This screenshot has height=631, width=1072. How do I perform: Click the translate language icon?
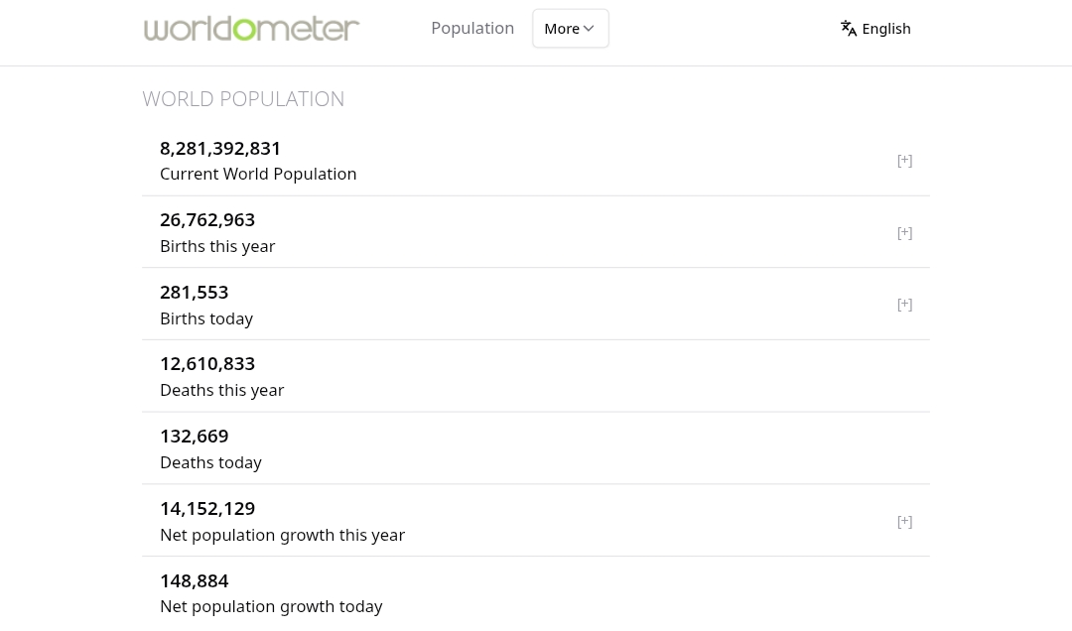coord(849,29)
